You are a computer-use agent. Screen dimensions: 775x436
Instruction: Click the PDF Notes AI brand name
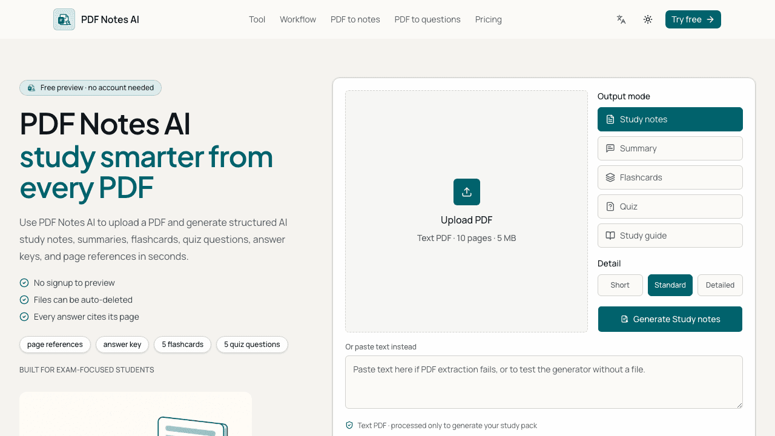[110, 19]
